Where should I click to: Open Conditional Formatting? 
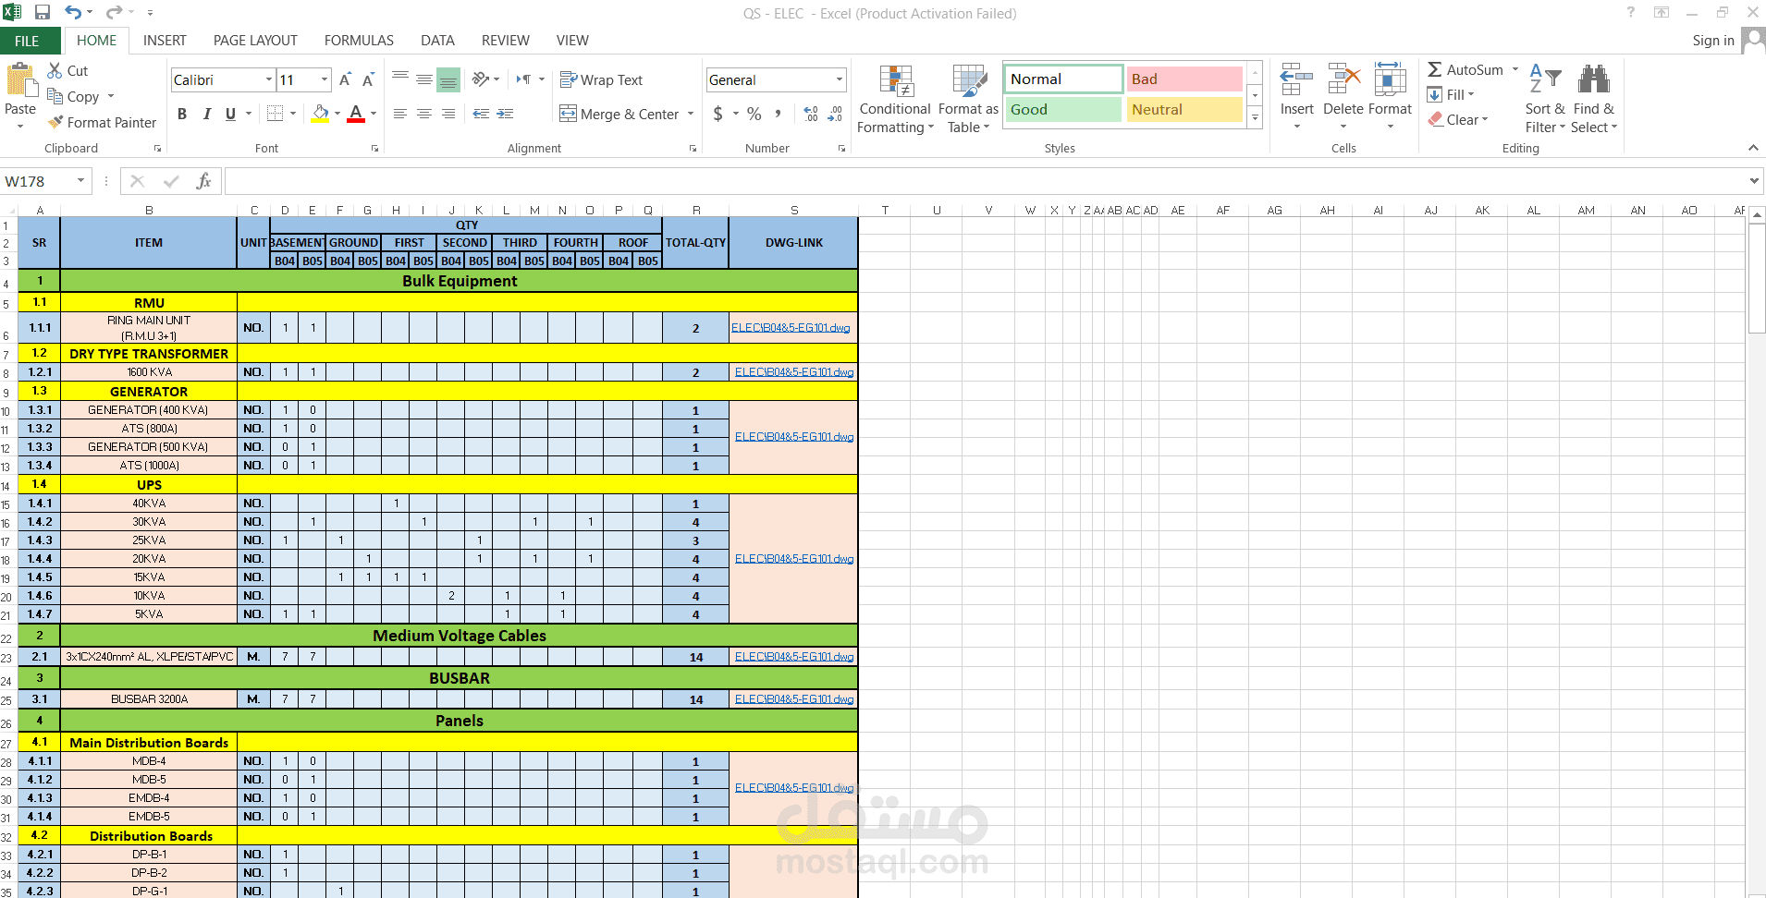(x=895, y=100)
